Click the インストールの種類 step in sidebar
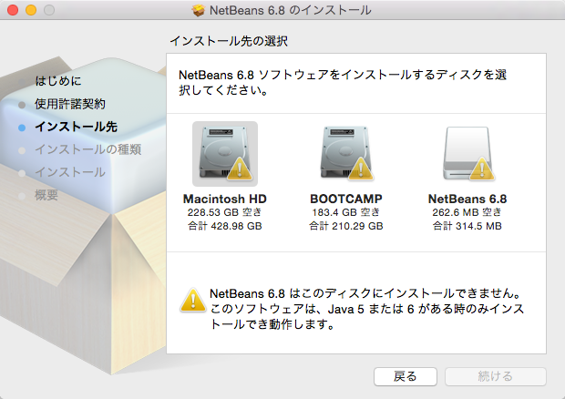 [x=87, y=149]
